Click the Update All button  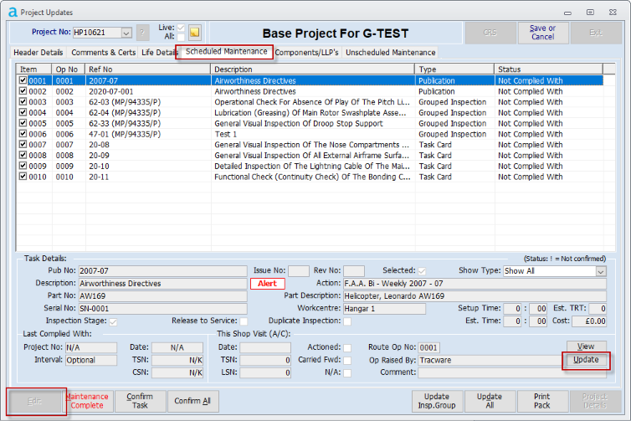tap(490, 401)
